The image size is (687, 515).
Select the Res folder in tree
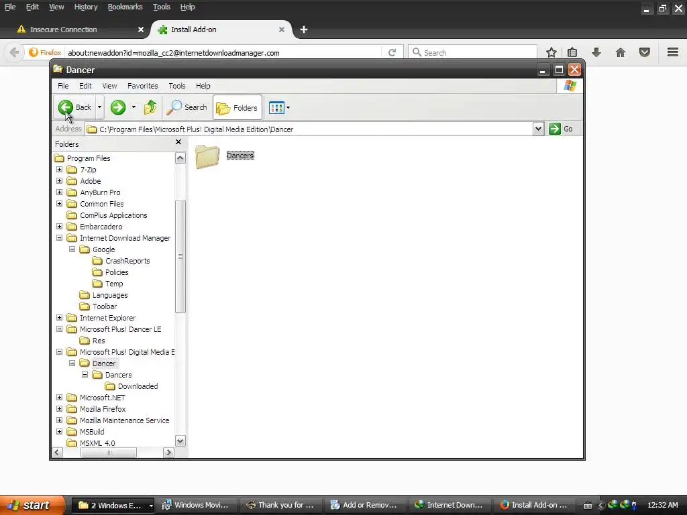(92, 340)
